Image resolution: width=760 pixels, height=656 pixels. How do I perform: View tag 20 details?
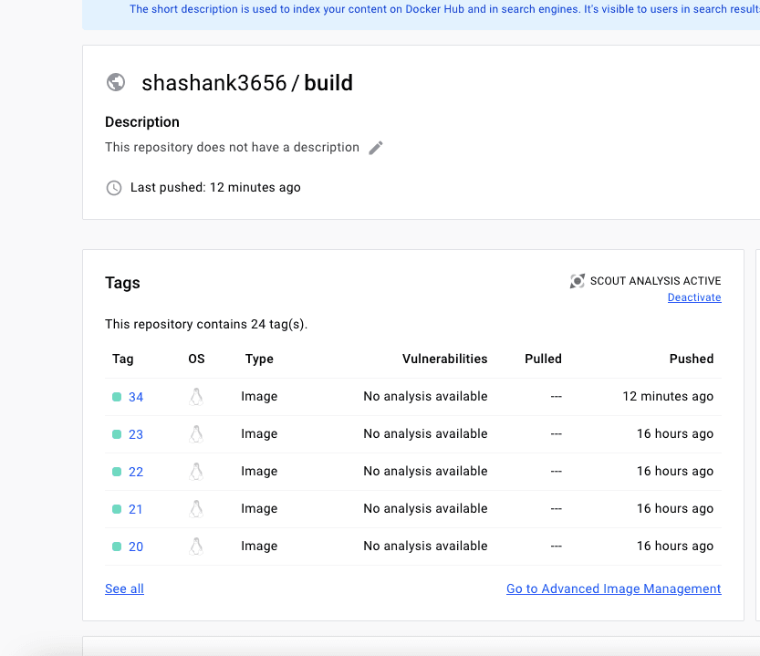pyautogui.click(x=136, y=547)
